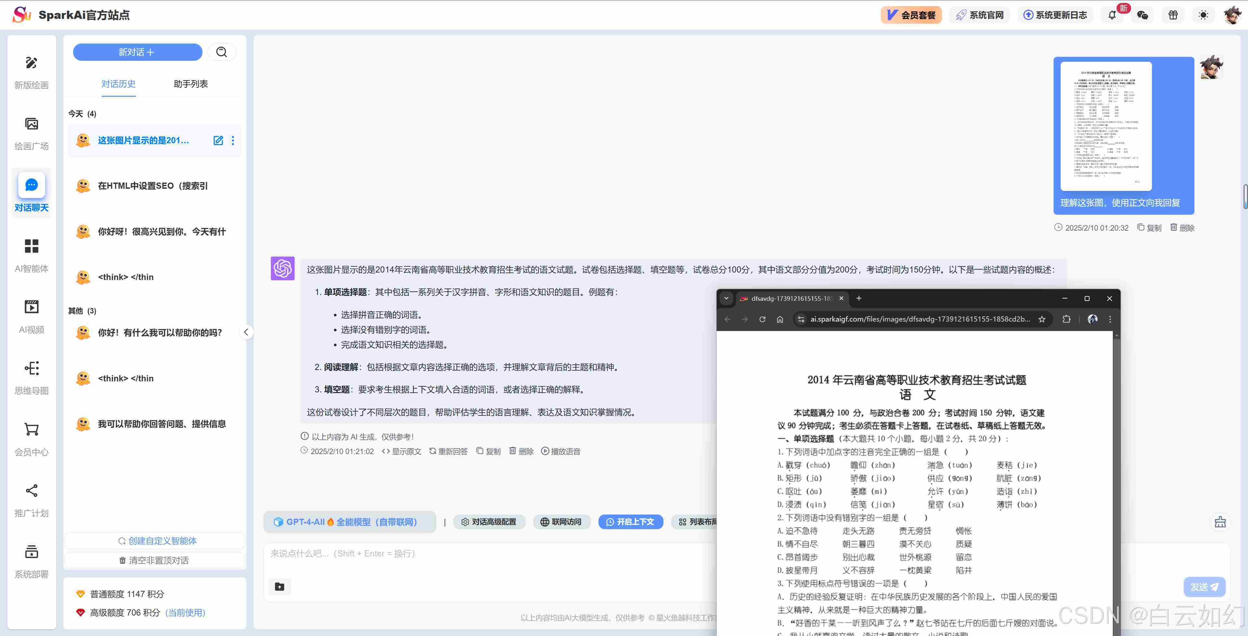The width and height of the screenshot is (1248, 636).
Task: Edit title of the selected conversation
Action: [x=218, y=140]
